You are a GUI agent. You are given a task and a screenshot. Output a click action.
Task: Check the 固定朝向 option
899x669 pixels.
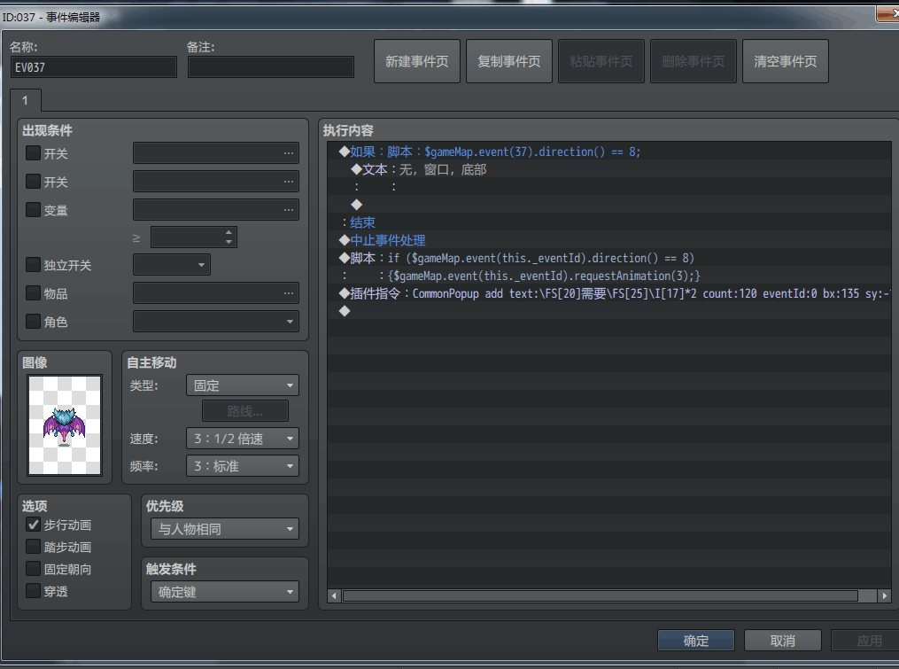point(34,569)
